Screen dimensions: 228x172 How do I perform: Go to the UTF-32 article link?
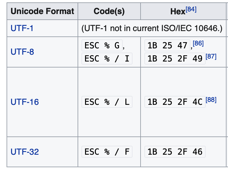(x=24, y=152)
